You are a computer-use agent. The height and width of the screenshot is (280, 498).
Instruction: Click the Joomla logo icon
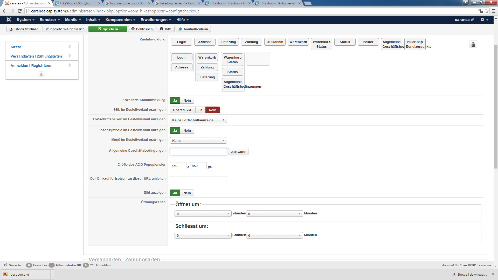point(9,20)
